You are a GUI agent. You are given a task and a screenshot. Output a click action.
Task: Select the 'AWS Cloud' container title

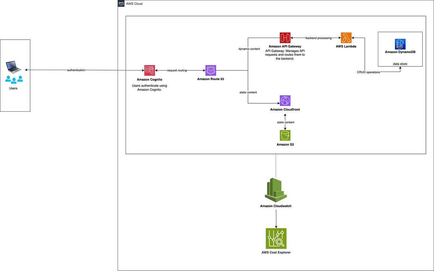point(134,3)
